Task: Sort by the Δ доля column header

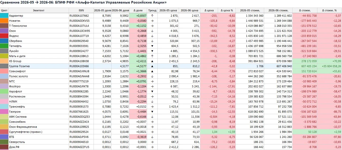Action: pos(138,10)
